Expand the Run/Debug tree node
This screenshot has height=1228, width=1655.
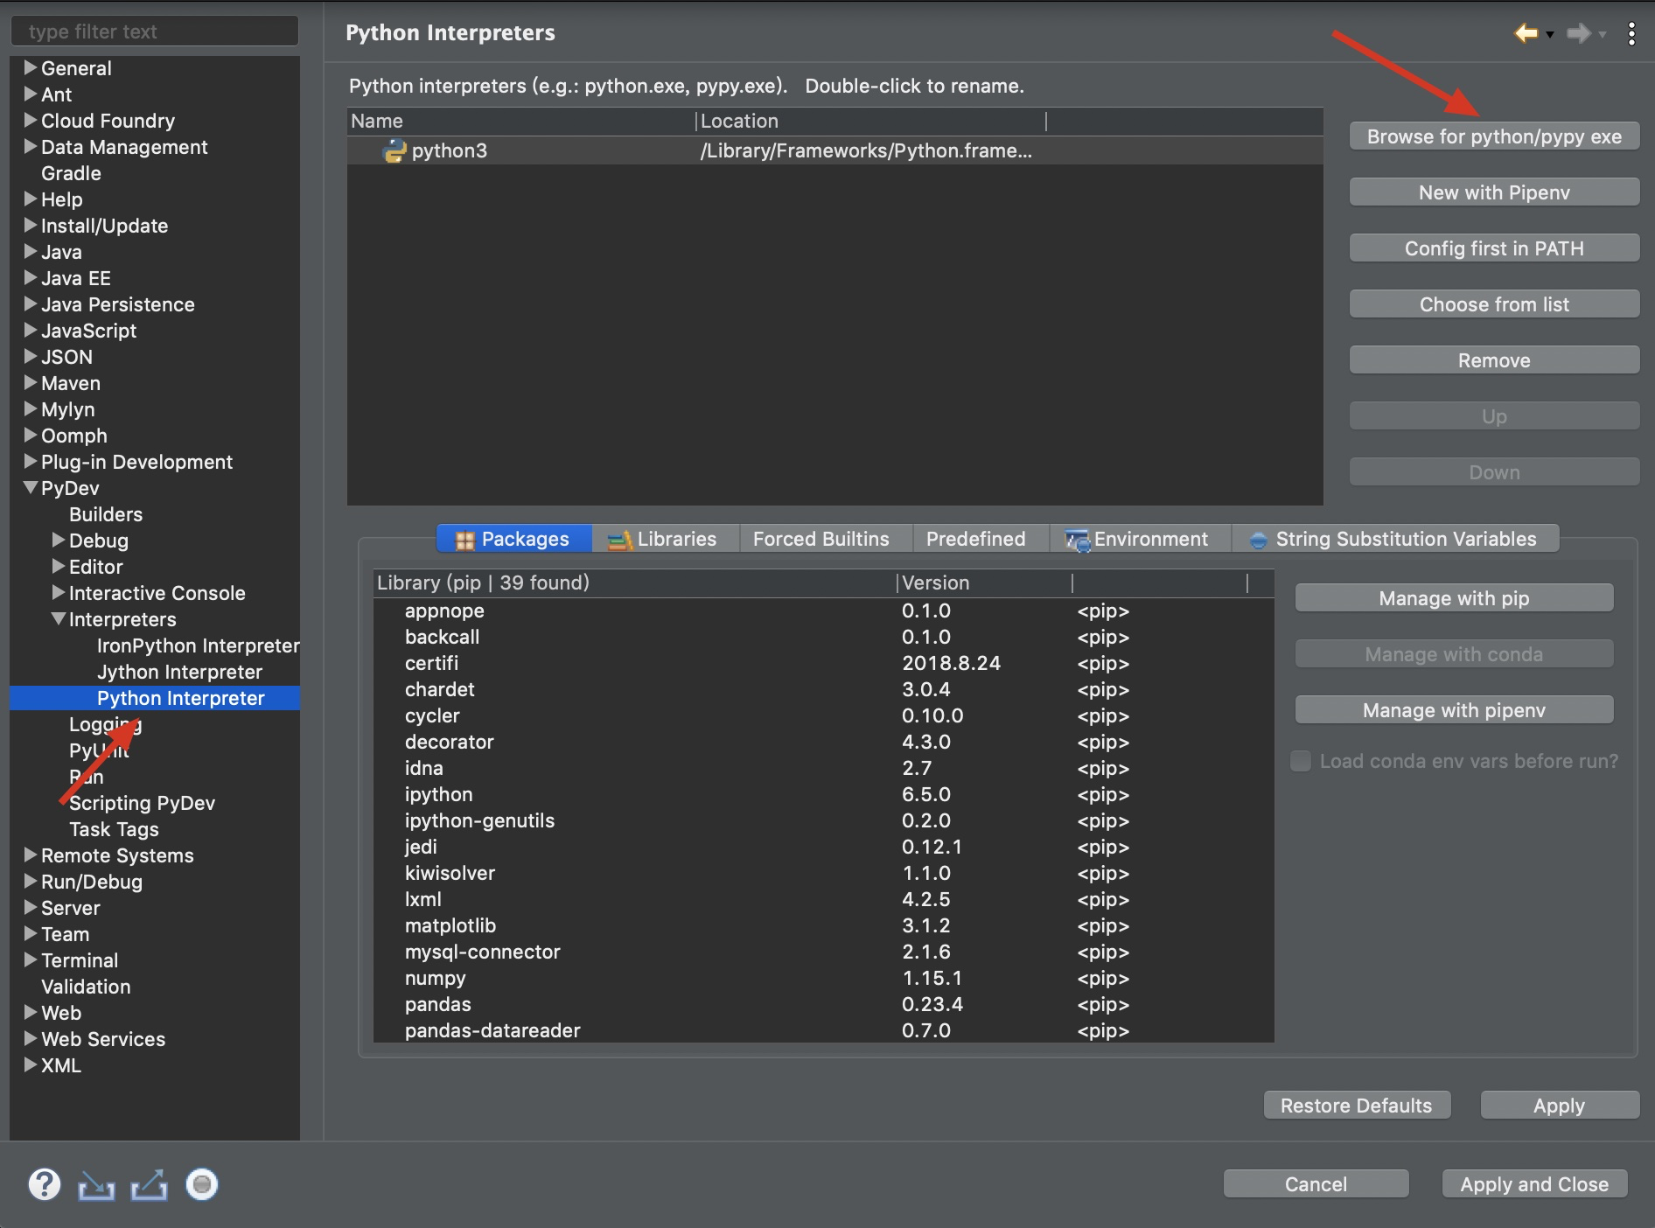coord(31,881)
